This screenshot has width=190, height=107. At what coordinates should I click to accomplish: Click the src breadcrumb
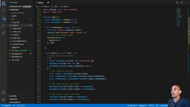tap(37, 7)
